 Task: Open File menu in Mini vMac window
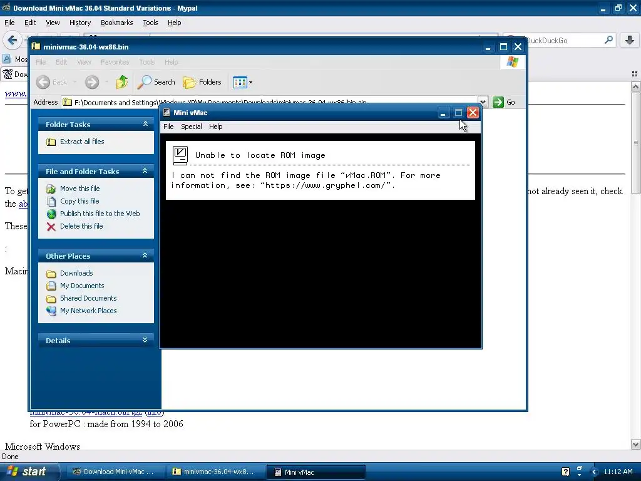coord(168,127)
